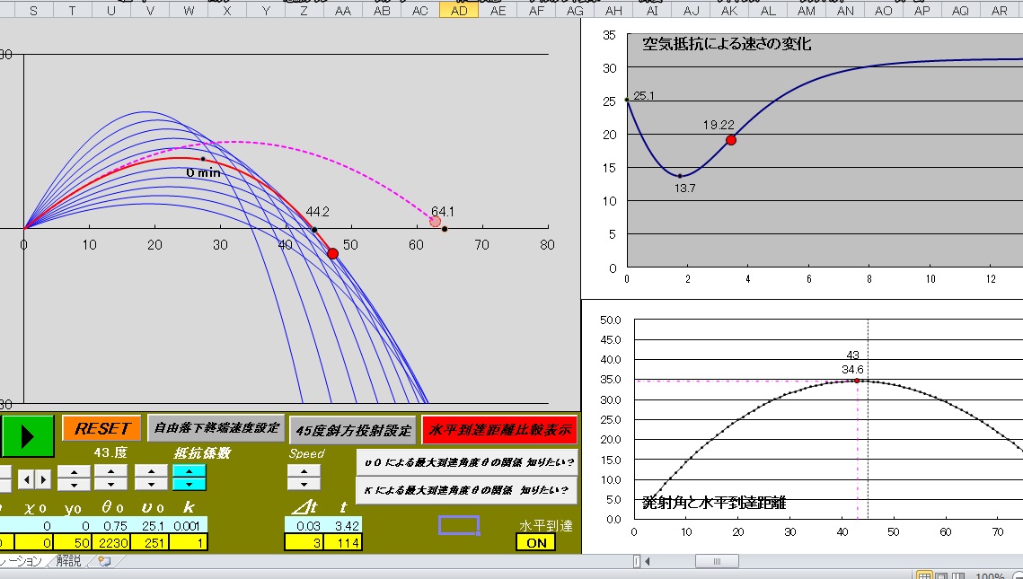
Task: Select the yellow cell containing 251
Action: tap(150, 542)
